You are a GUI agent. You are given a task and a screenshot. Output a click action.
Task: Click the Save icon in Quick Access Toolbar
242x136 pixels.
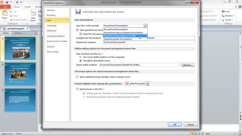[7, 2]
